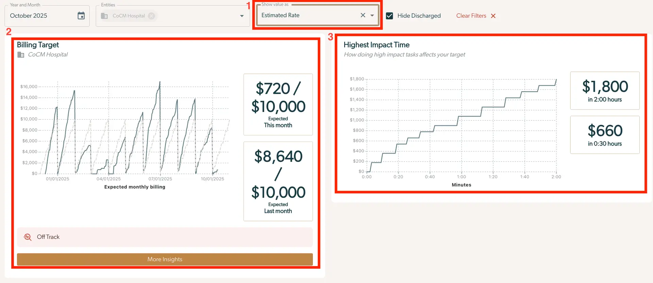This screenshot has height=283, width=653.
Task: Click the Off Track status icon
Action: point(28,237)
